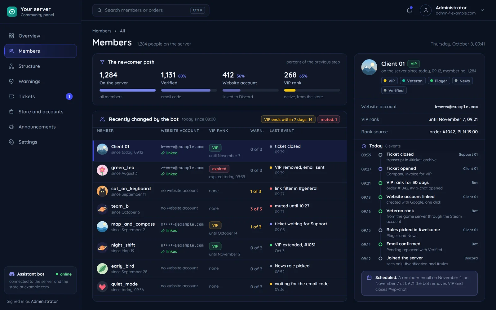Click the Recently changed by the bot people icon
496x310 pixels.
coord(102,119)
